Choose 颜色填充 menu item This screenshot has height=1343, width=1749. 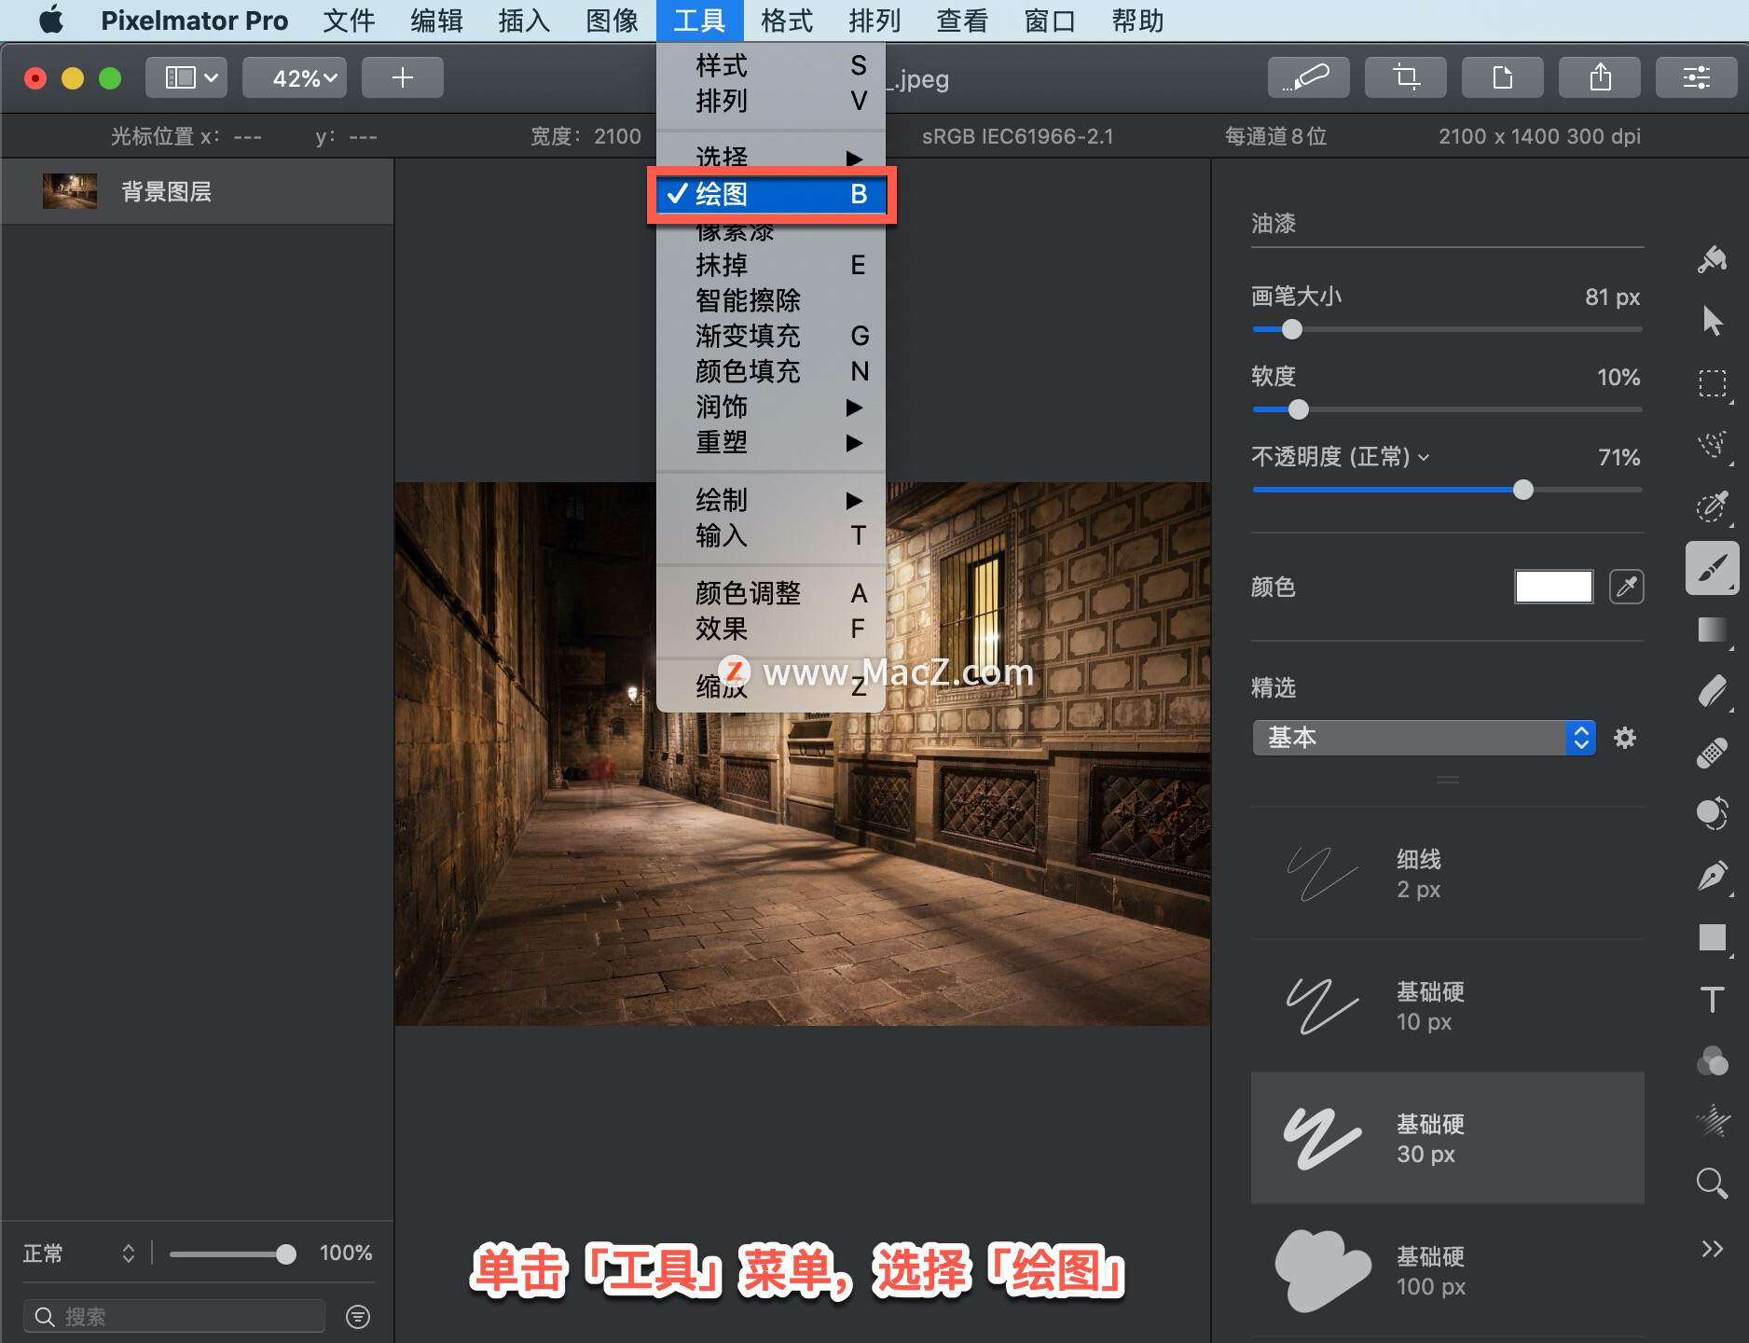pyautogui.click(x=770, y=371)
